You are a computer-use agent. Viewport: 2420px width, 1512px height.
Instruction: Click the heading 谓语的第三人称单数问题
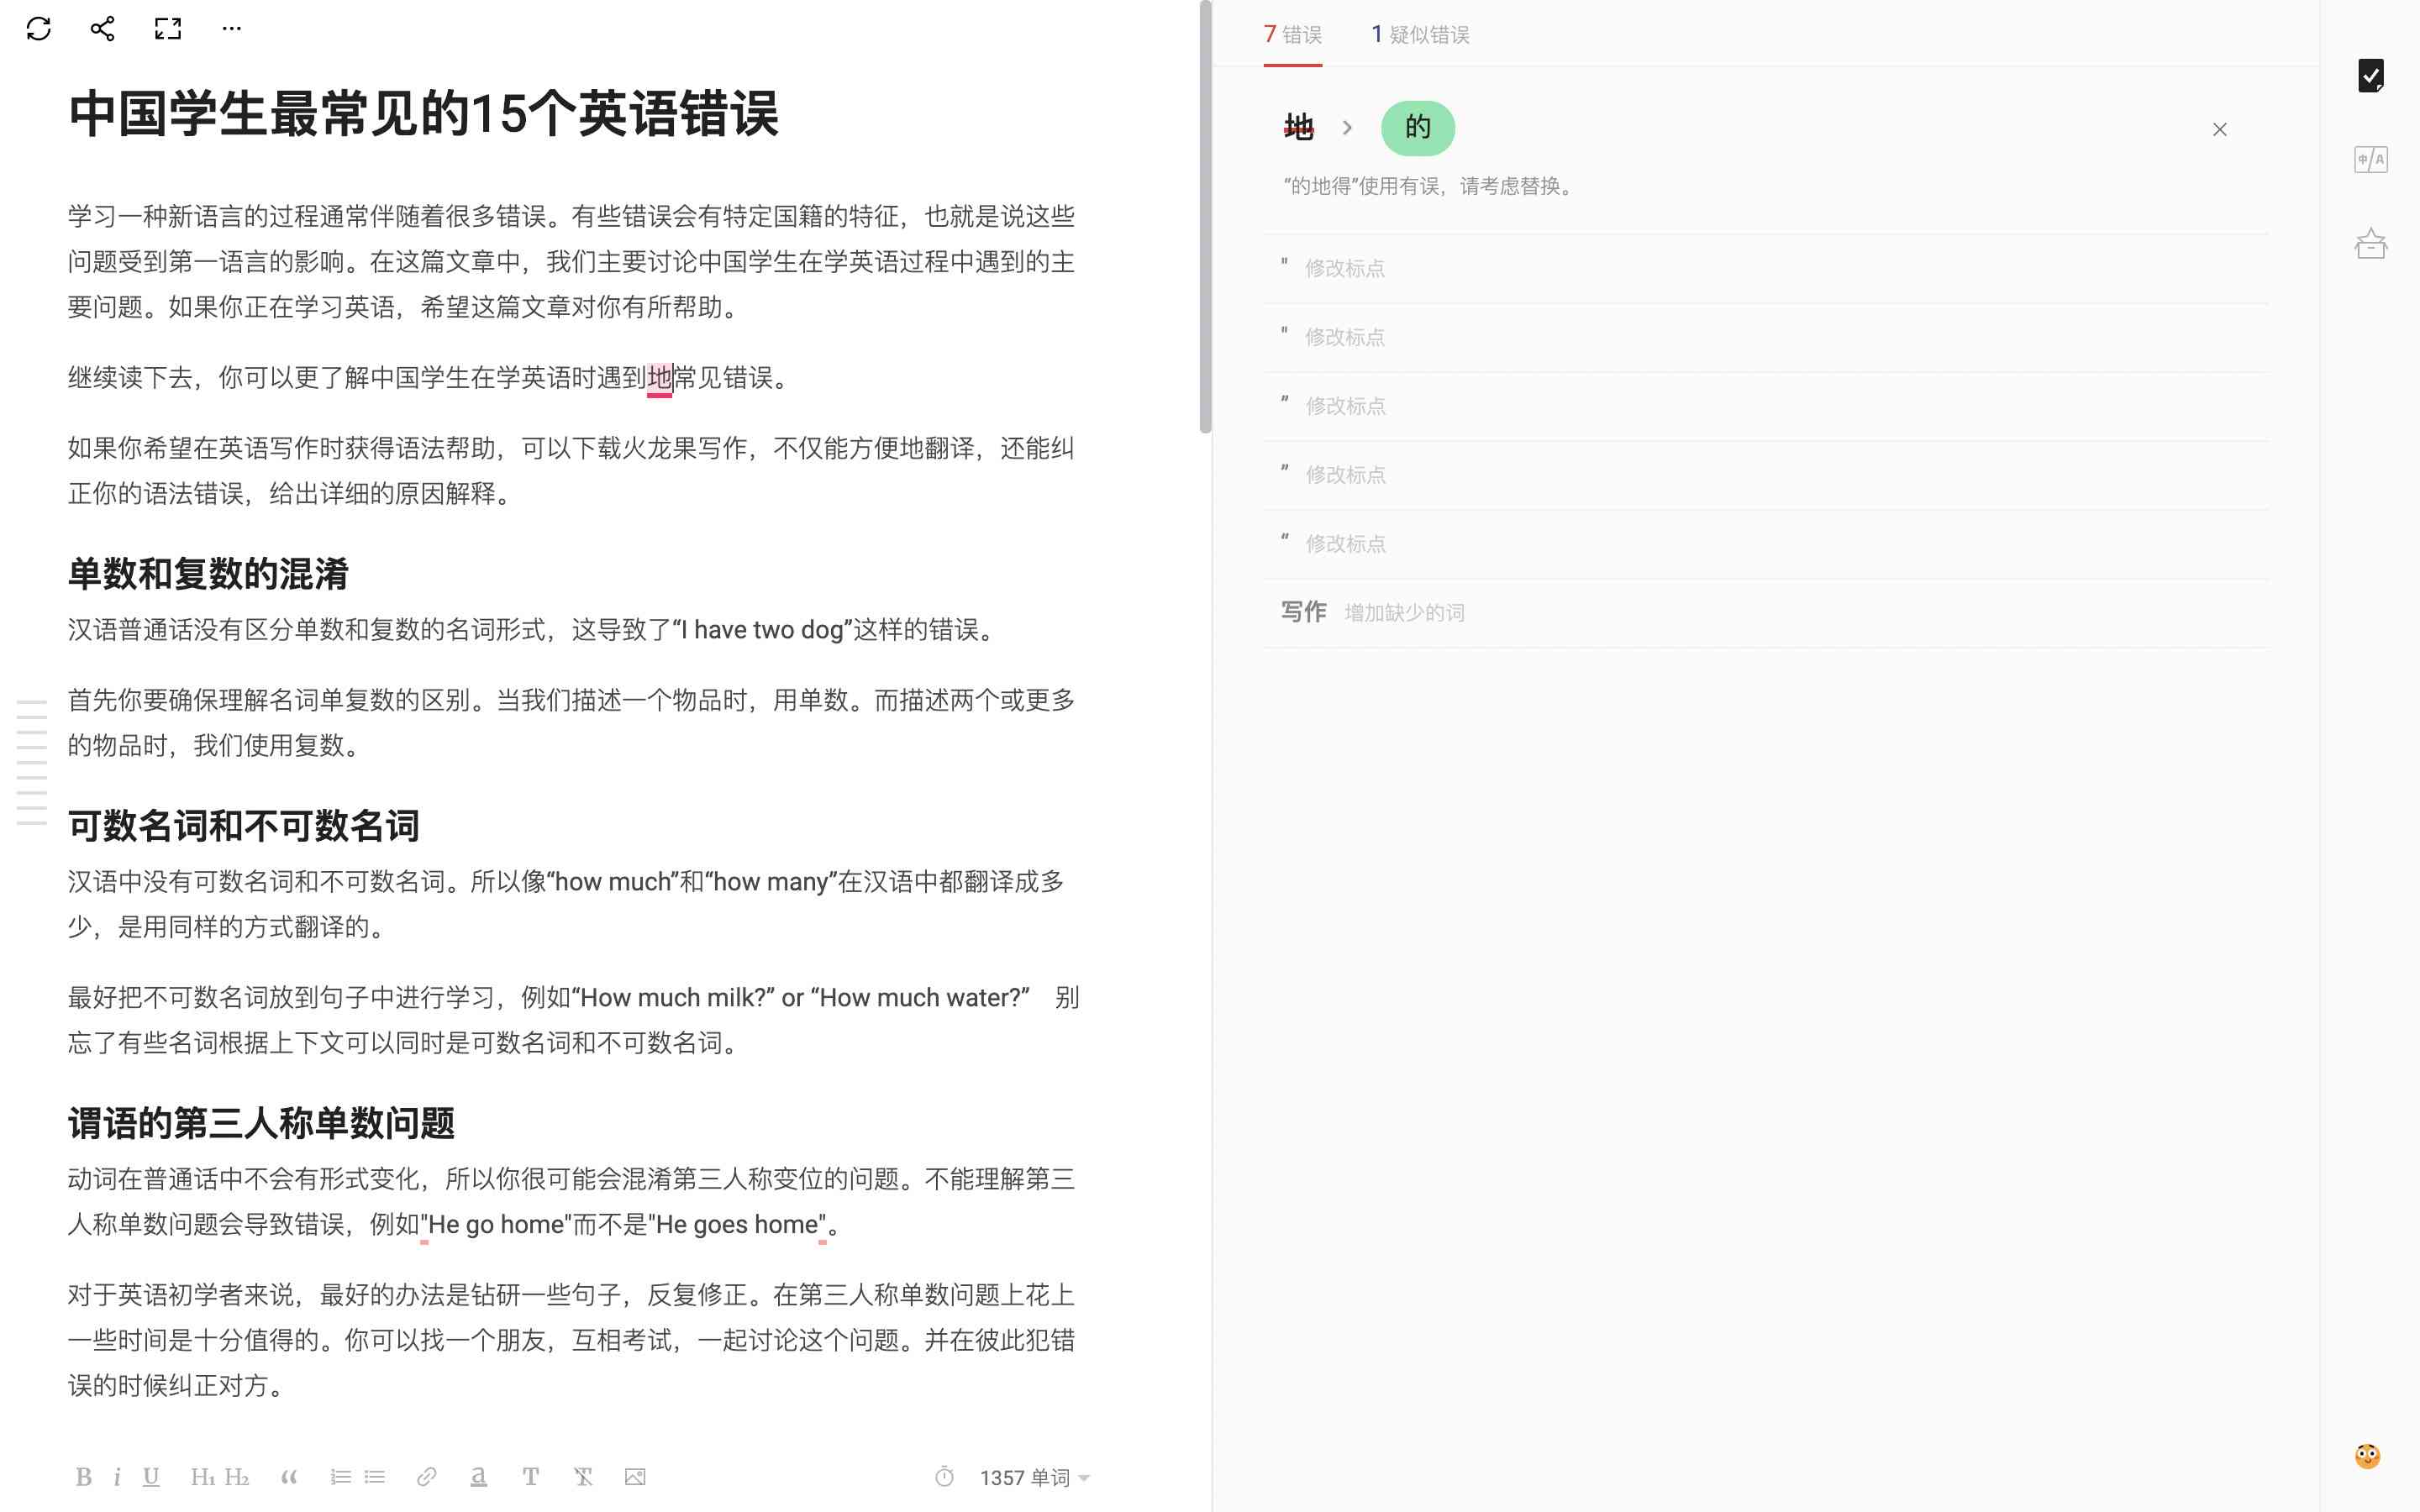(261, 1123)
